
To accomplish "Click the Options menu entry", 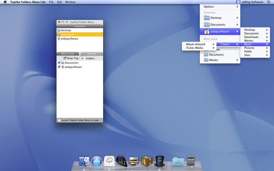I will pos(220,6).
